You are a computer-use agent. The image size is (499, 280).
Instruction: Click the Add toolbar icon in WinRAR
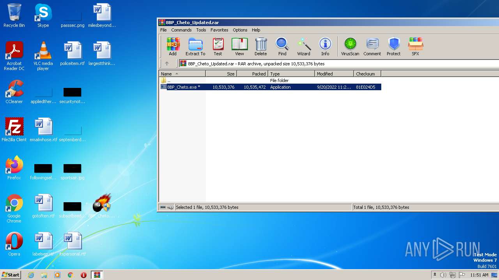pos(173,47)
